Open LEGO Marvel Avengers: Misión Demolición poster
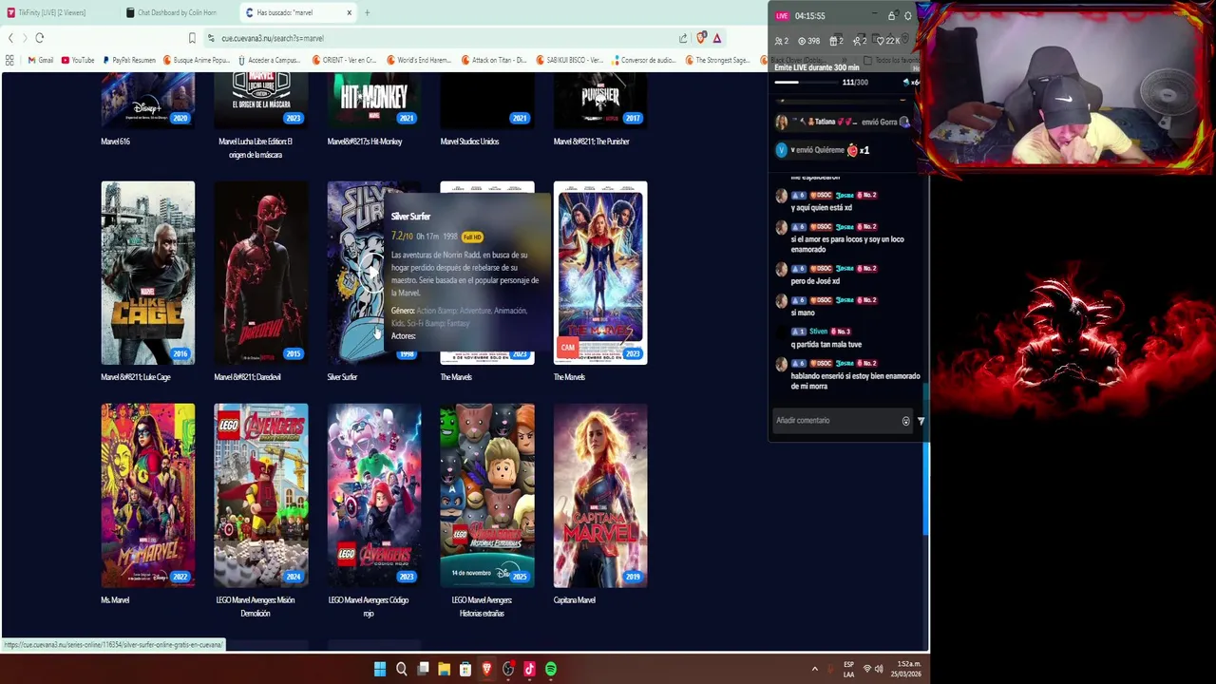Image resolution: width=1216 pixels, height=684 pixels. point(261,495)
